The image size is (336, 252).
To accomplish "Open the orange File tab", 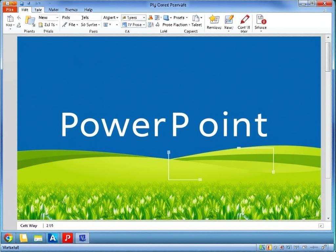I will click(10, 10).
